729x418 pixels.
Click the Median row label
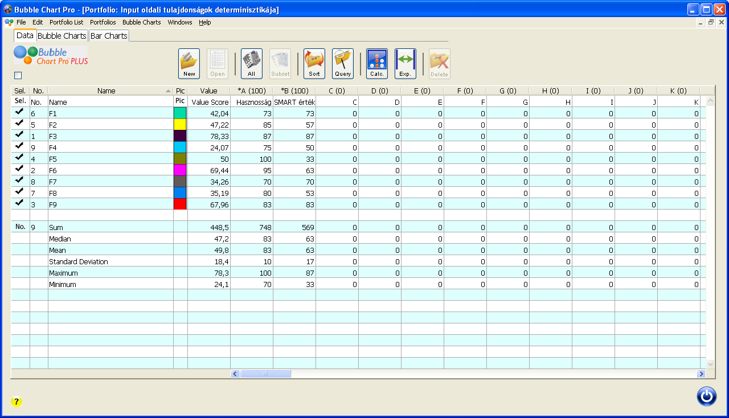60,239
